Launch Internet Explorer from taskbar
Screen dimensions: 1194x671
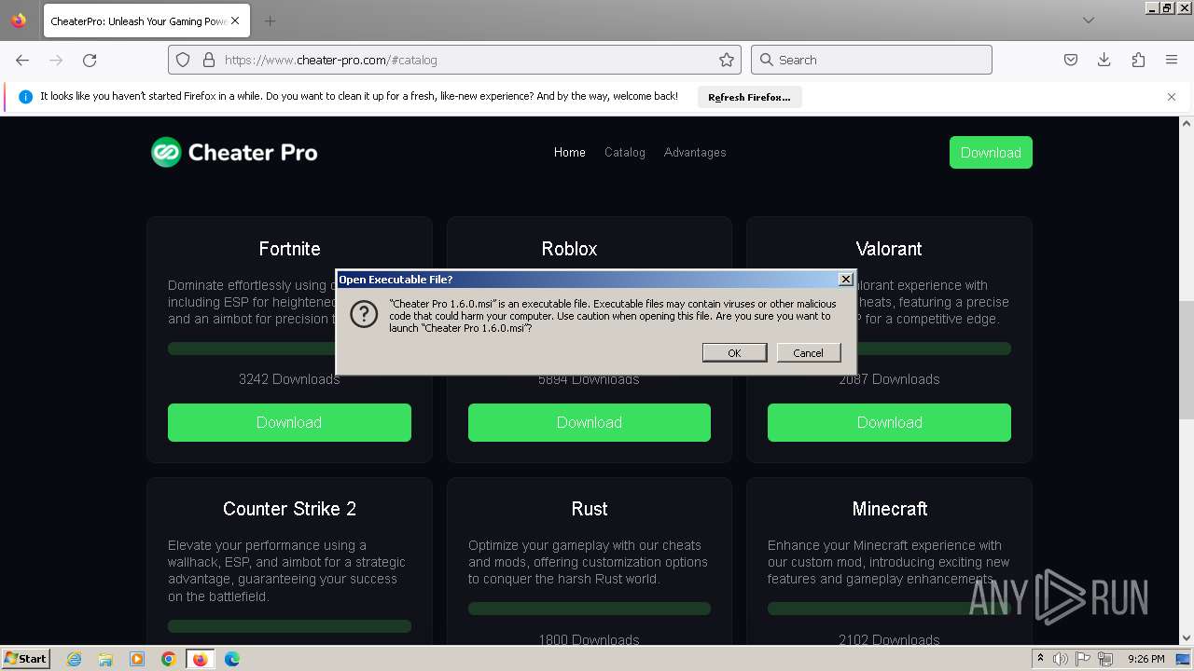[x=74, y=659]
